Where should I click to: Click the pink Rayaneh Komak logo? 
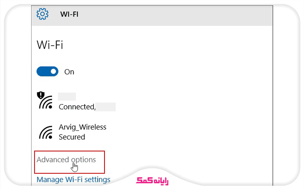click(152, 179)
